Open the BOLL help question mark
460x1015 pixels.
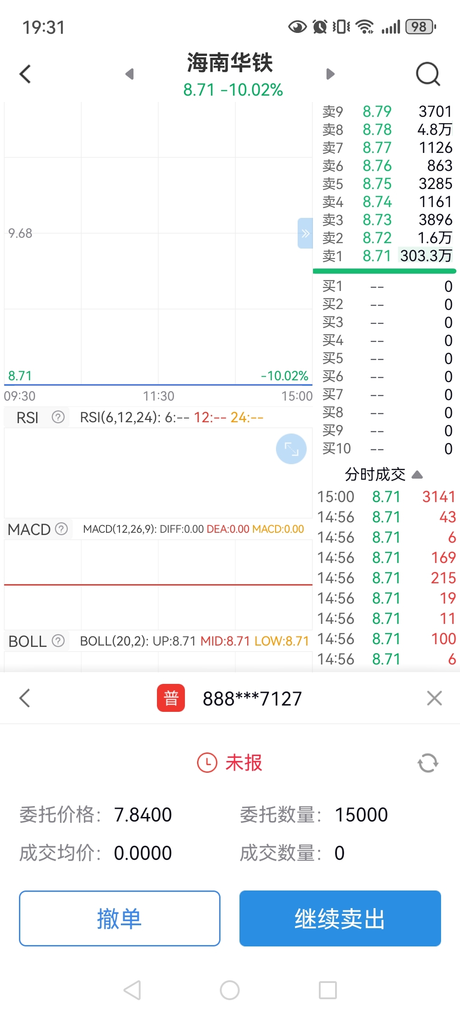point(58,641)
